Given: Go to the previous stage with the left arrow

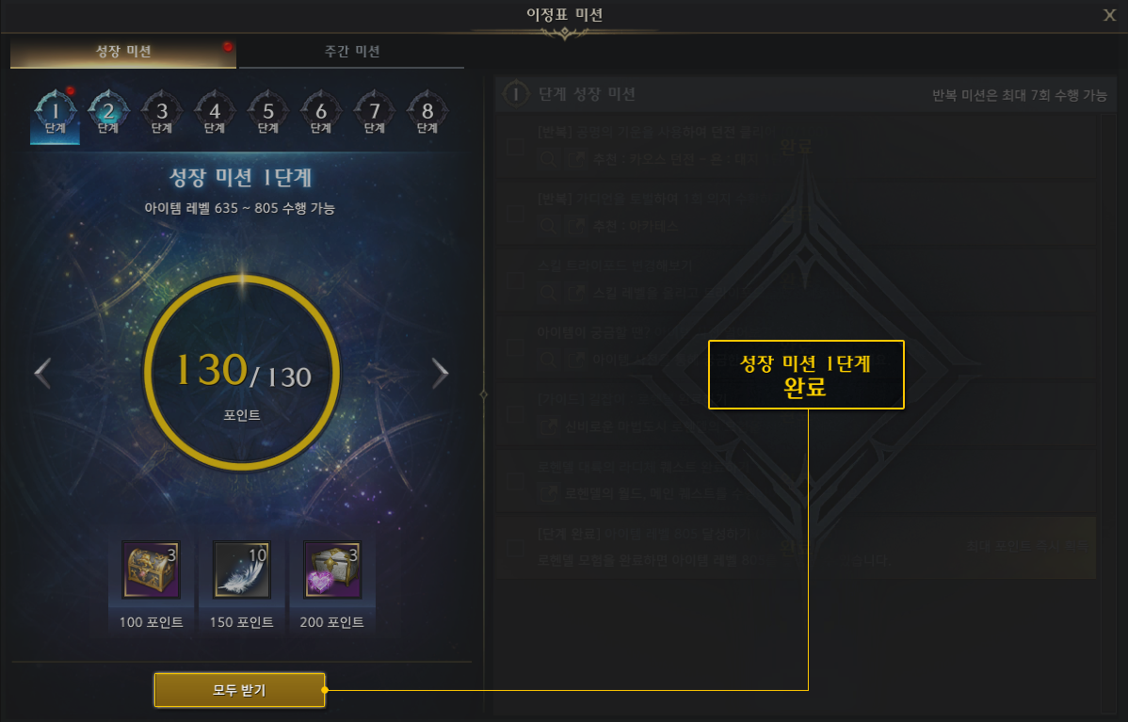Looking at the screenshot, I should pyautogui.click(x=42, y=373).
